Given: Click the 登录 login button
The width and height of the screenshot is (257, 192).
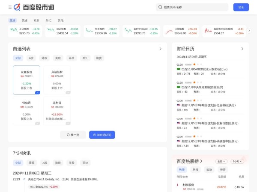Looking at the screenshot, I should 241,7.
